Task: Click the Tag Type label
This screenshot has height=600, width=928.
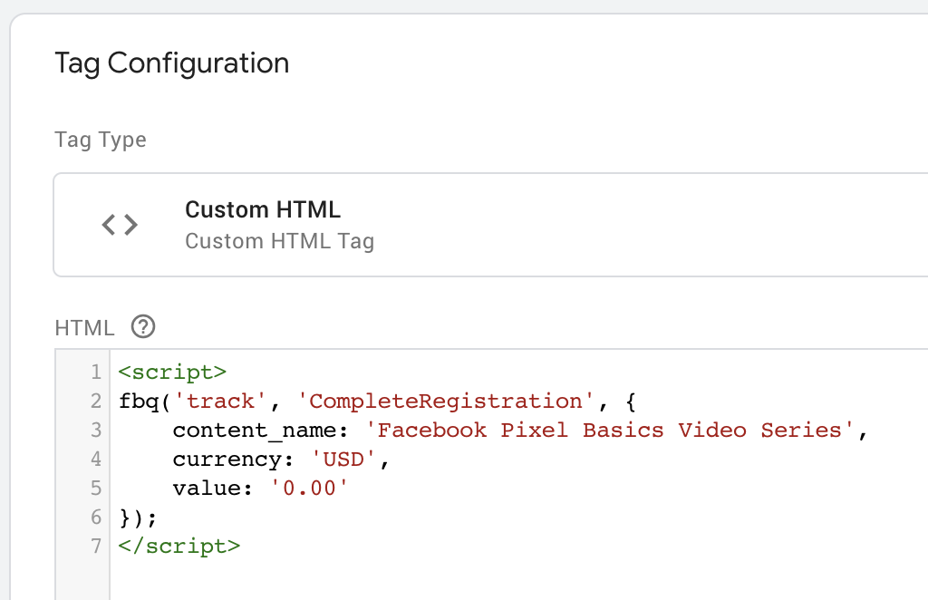Action: pyautogui.click(x=100, y=140)
